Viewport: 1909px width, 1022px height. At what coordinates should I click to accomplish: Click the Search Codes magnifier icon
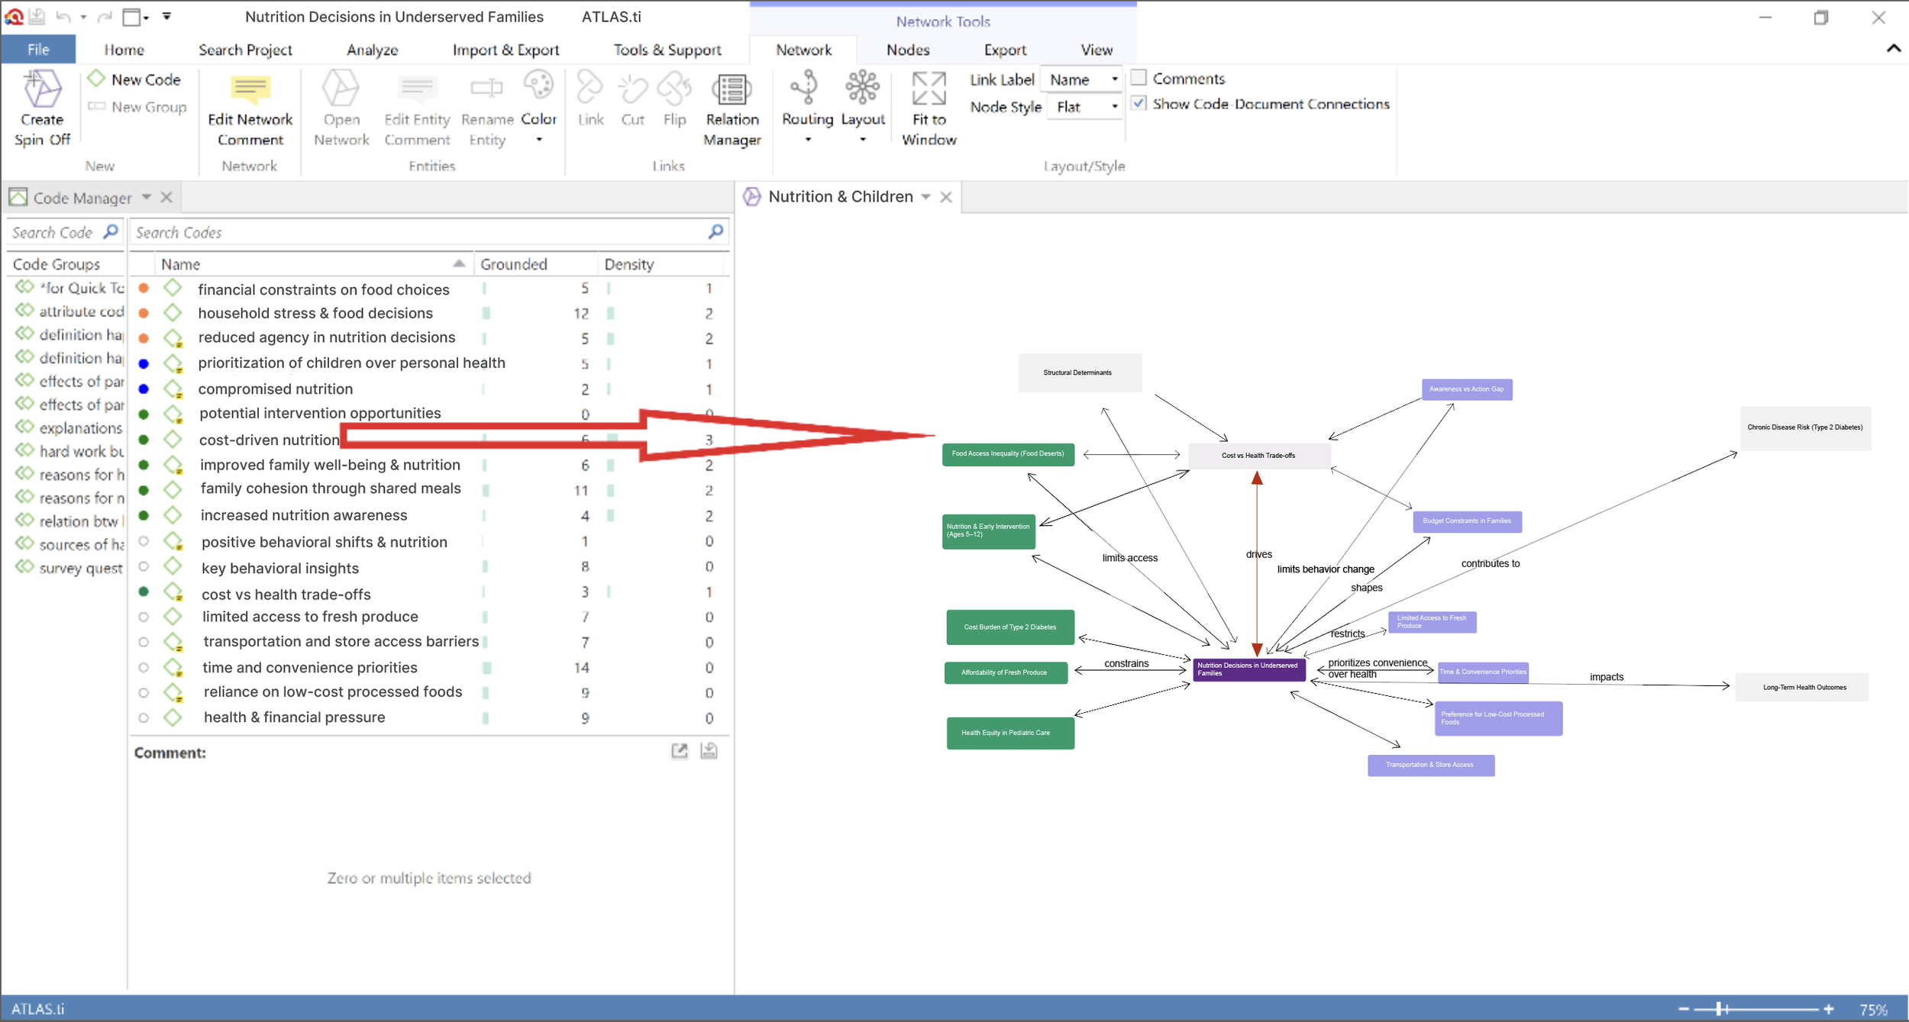pyautogui.click(x=715, y=232)
